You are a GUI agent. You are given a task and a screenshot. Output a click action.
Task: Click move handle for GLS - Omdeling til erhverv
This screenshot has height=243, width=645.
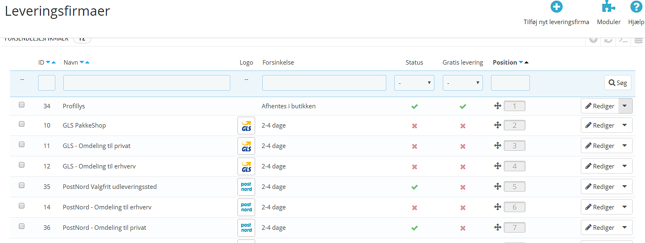click(498, 166)
